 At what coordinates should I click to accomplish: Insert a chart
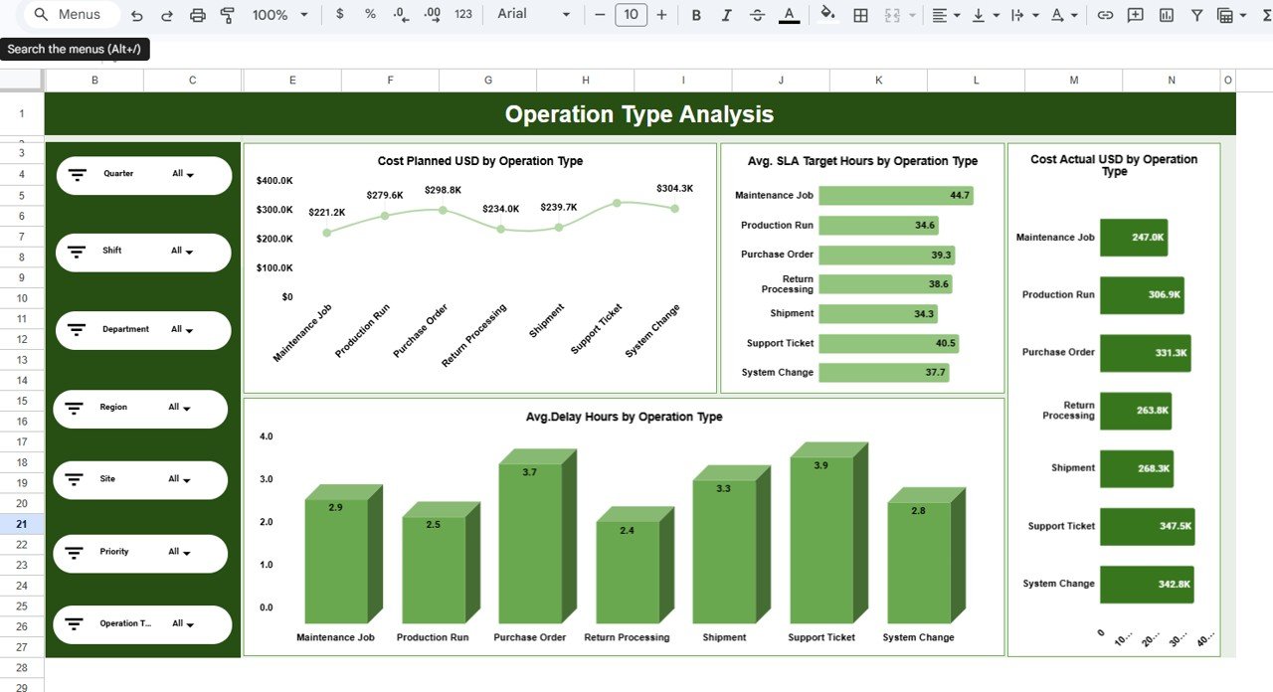(x=1165, y=15)
